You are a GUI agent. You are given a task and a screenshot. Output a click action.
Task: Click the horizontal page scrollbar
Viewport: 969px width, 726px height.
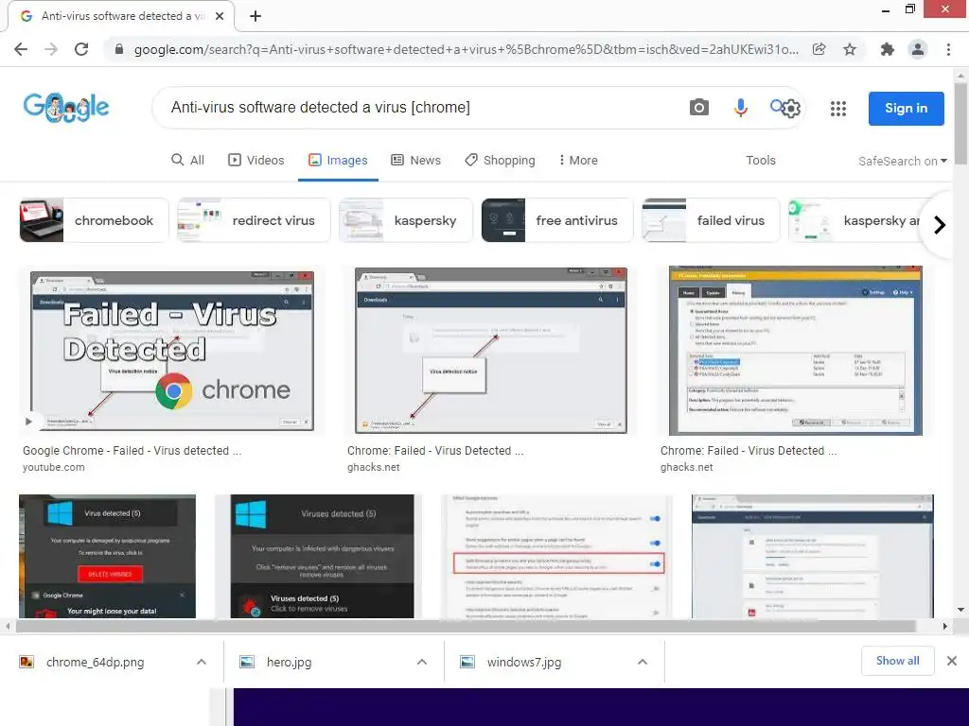(466, 626)
